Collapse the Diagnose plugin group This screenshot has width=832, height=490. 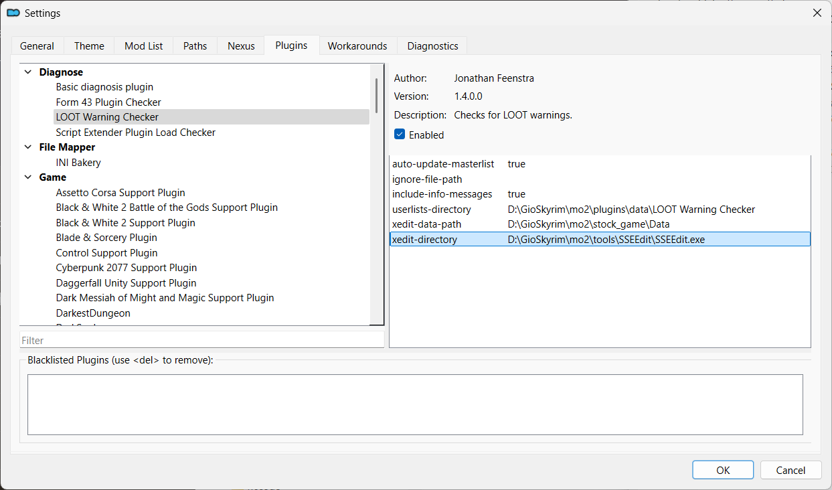point(28,72)
